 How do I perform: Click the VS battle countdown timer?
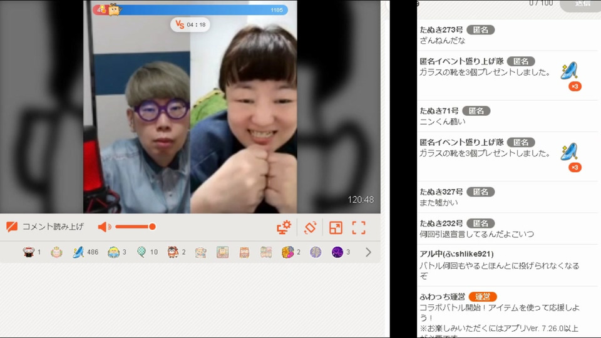click(190, 24)
